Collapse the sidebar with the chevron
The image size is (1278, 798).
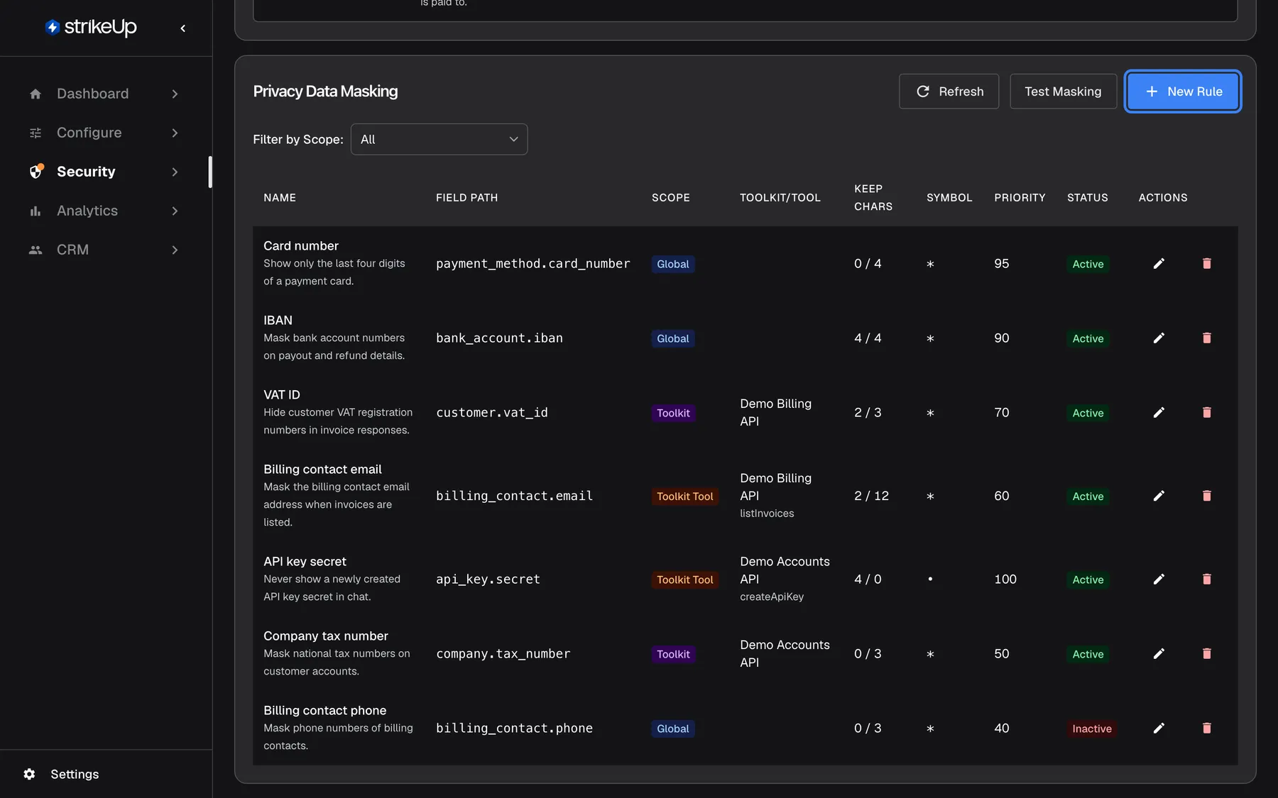(x=183, y=28)
